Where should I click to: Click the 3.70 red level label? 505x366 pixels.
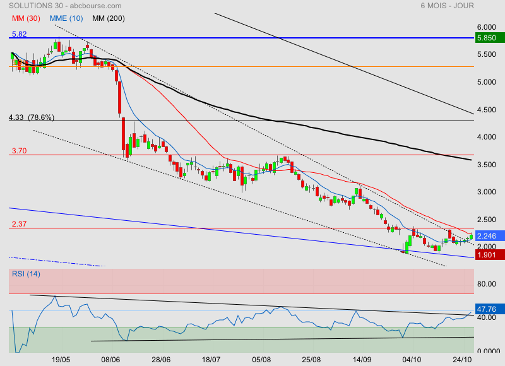(x=20, y=151)
